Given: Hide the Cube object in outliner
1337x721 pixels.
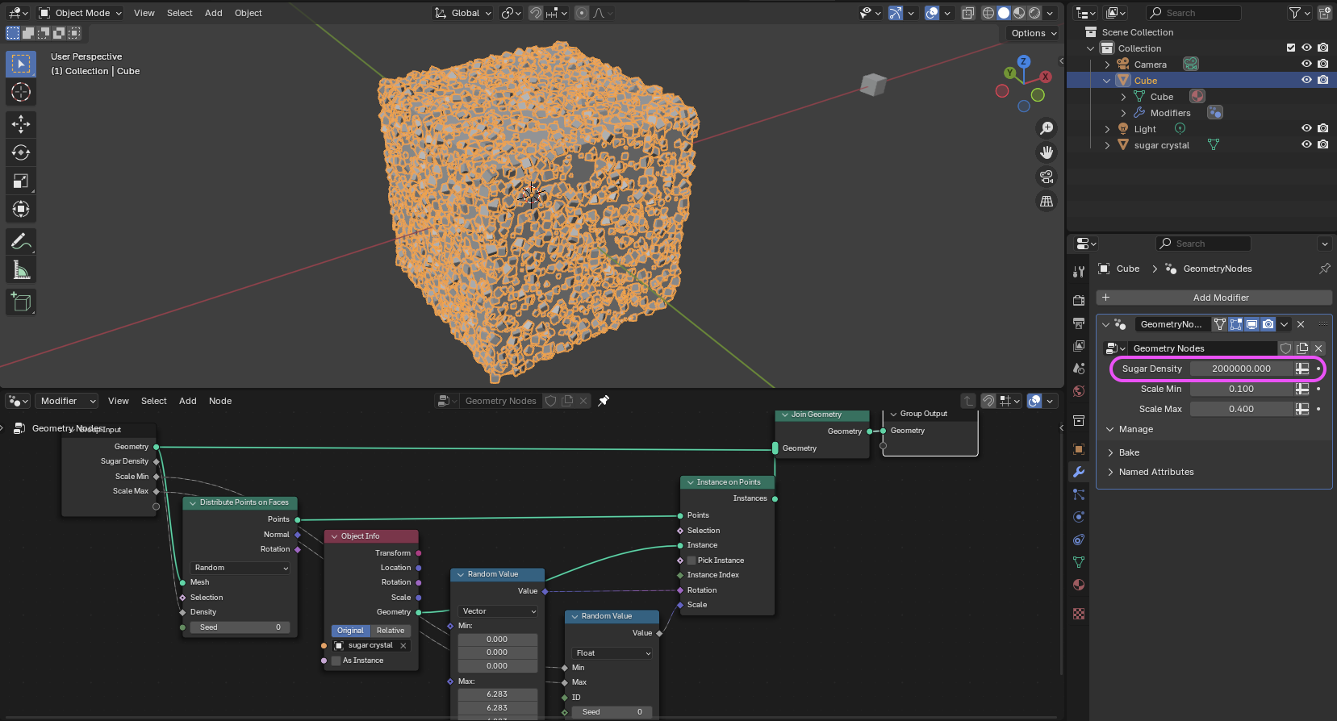Looking at the screenshot, I should click(x=1306, y=80).
